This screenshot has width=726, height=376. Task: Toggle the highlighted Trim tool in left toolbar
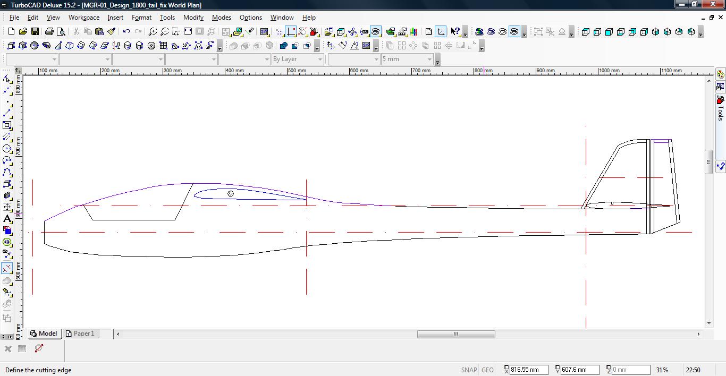point(7,268)
